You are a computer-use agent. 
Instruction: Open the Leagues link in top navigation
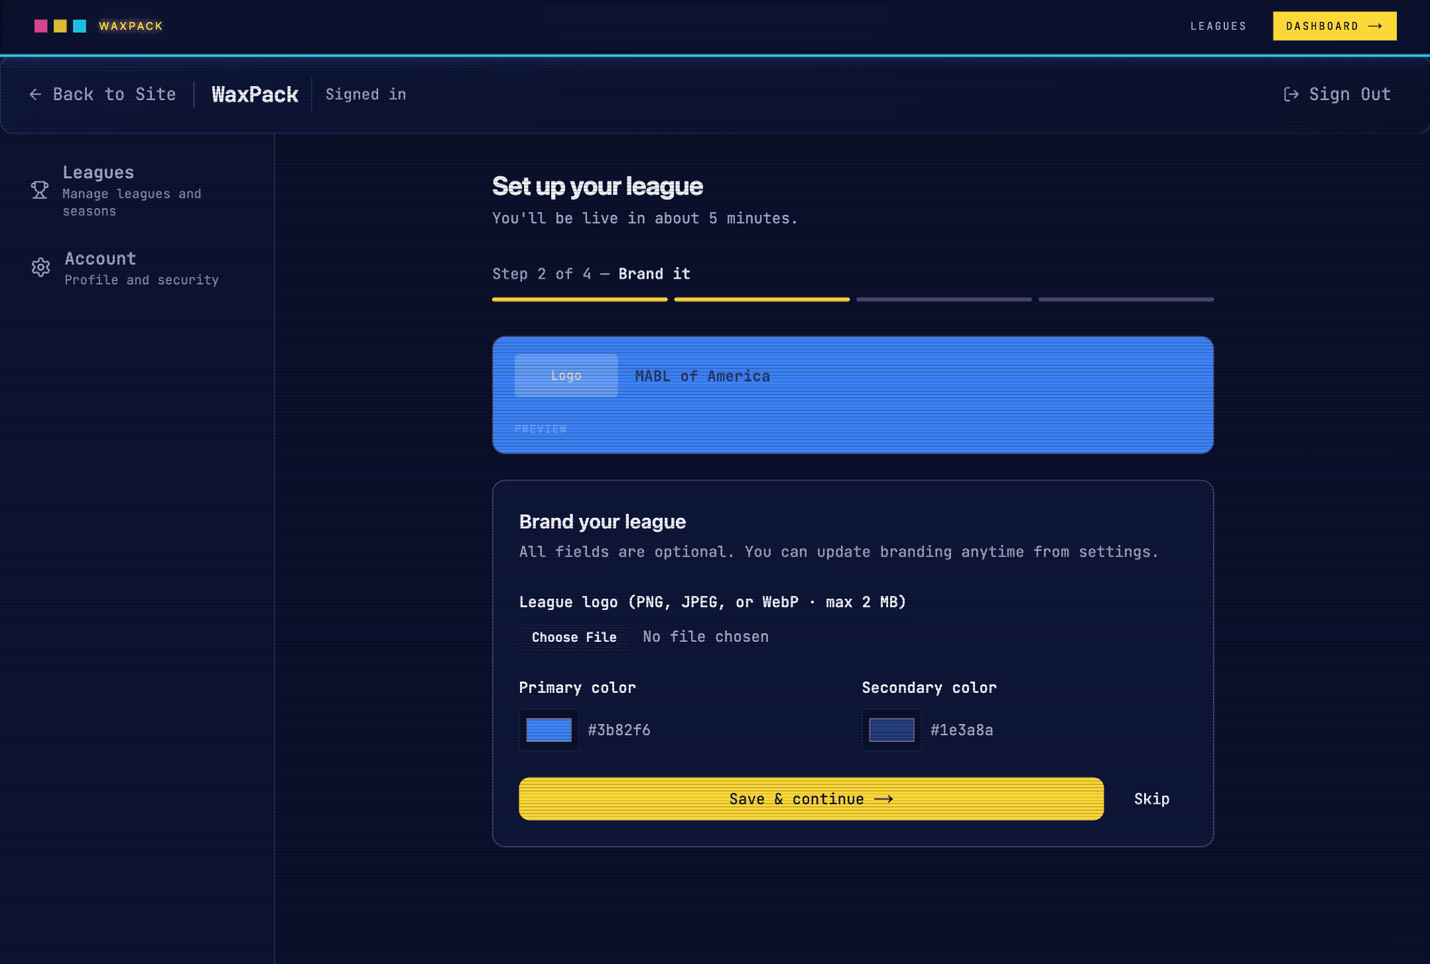point(1218,26)
